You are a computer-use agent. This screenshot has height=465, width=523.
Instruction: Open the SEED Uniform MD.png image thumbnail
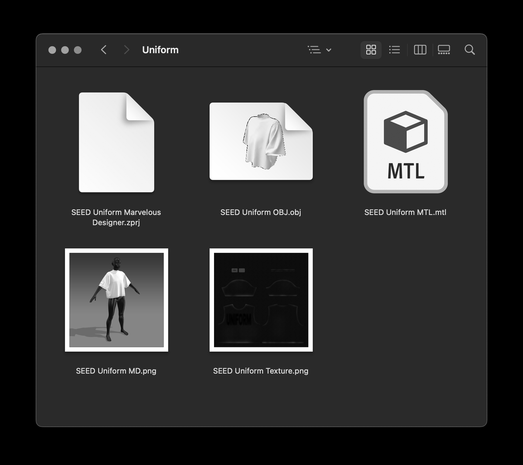tap(116, 299)
